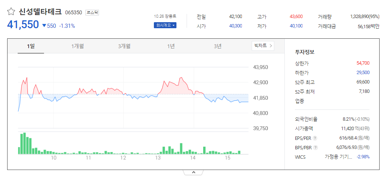
Task: Click the 하한가 value 29,500
Action: point(363,73)
